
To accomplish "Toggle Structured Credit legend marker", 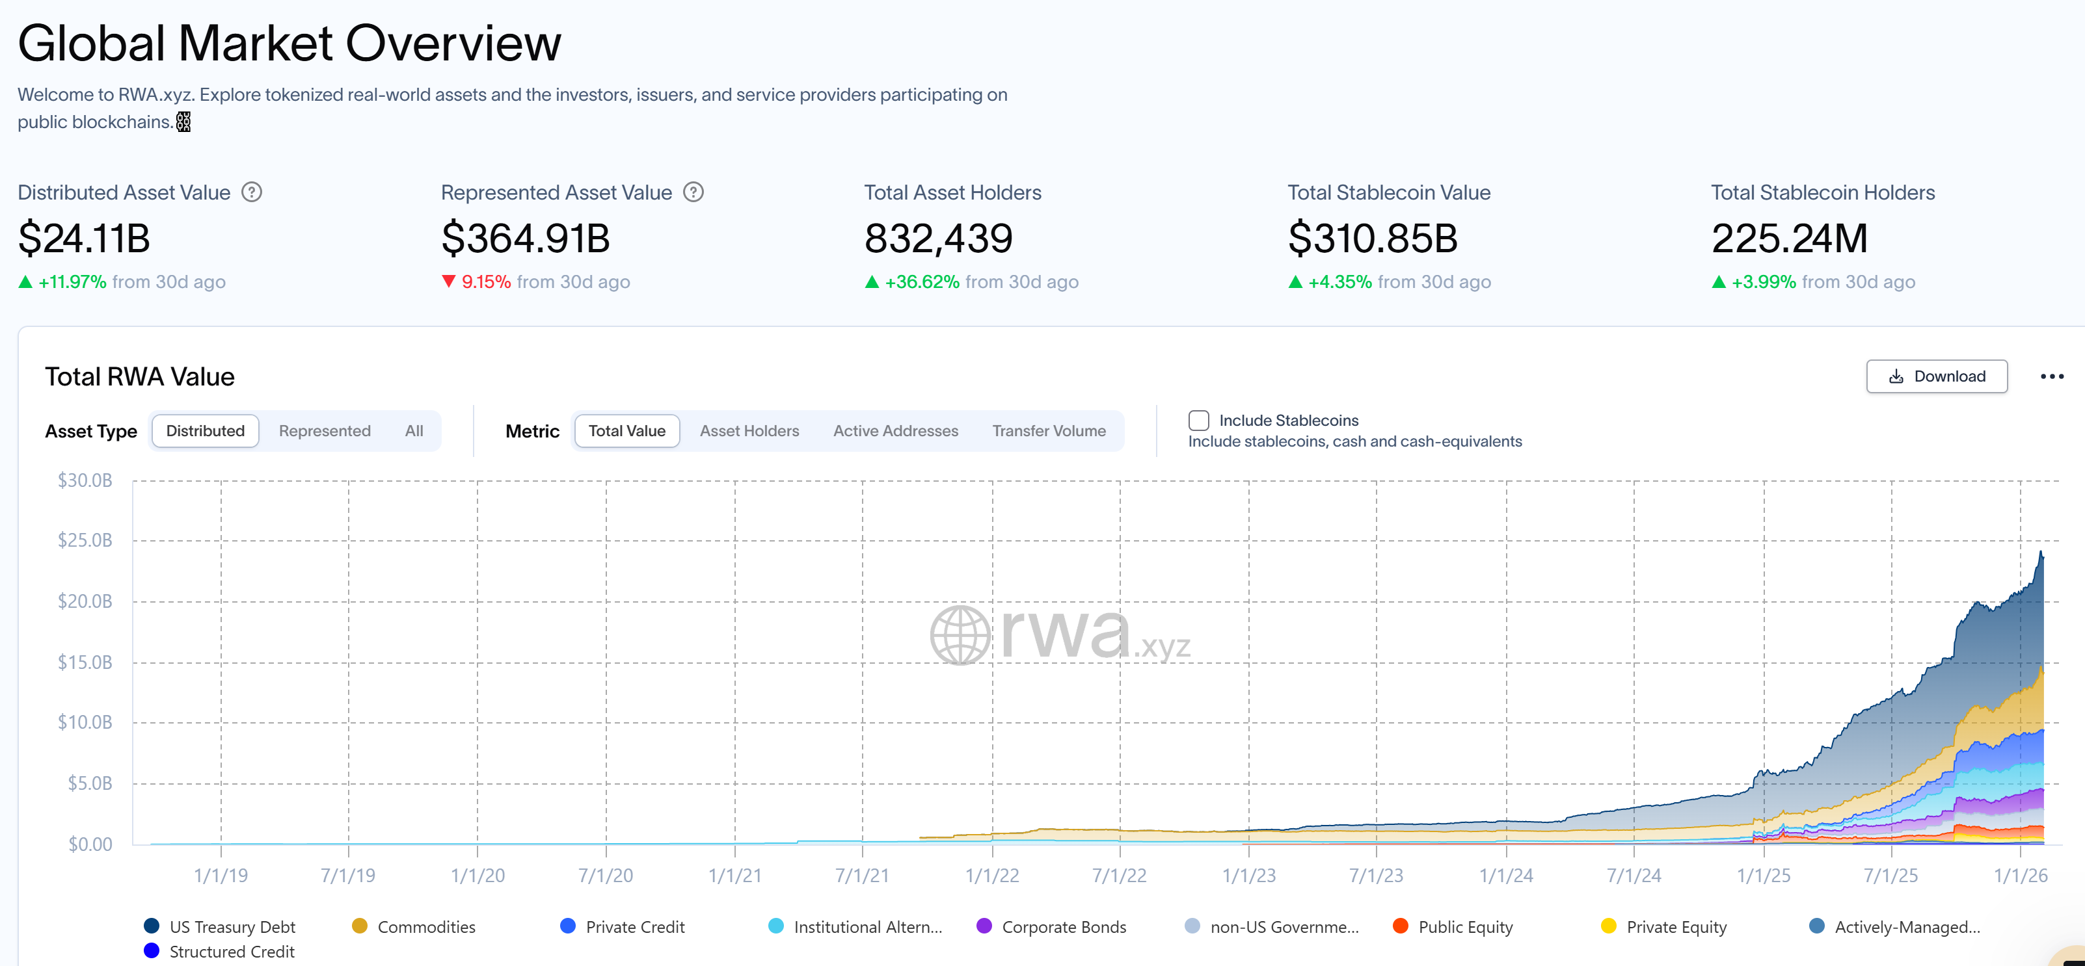I will point(152,950).
